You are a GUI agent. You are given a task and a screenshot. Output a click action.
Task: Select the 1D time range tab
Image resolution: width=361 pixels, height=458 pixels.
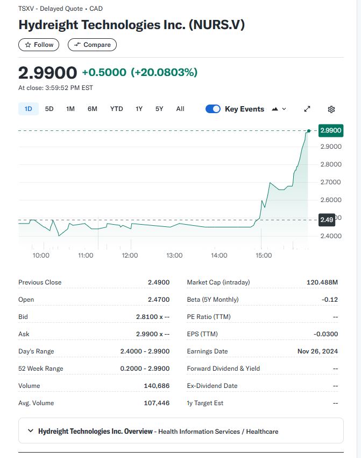pyautogui.click(x=28, y=109)
